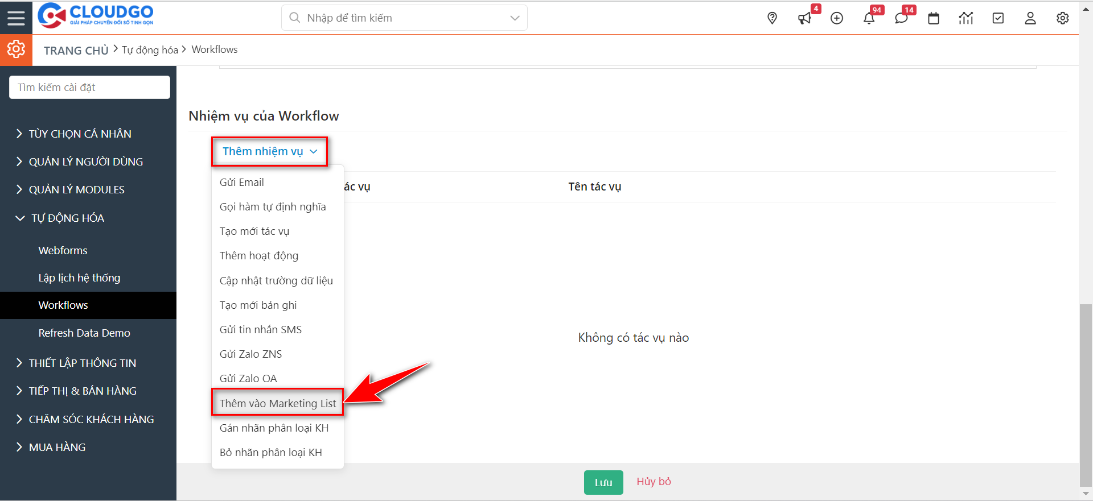The height and width of the screenshot is (501, 1093).
Task: Click the orange settings gear icon
Action: [x=16, y=49]
